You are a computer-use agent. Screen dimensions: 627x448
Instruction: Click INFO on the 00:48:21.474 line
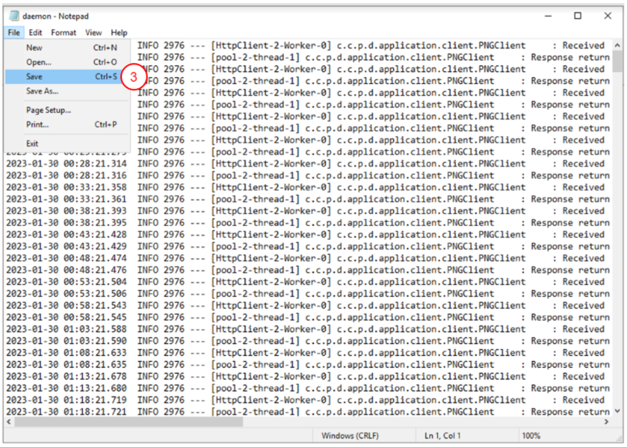tap(148, 258)
